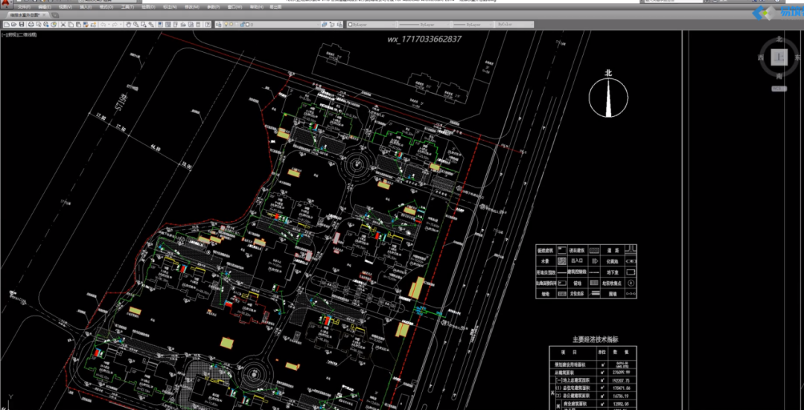Open the ByLayer linetype control dropdown

[424, 25]
